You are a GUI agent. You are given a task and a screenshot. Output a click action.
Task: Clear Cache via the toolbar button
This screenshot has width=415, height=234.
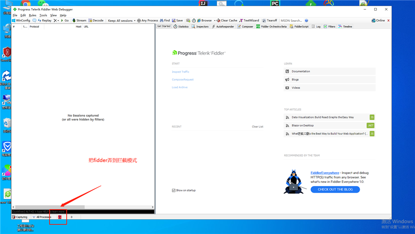tap(227, 20)
